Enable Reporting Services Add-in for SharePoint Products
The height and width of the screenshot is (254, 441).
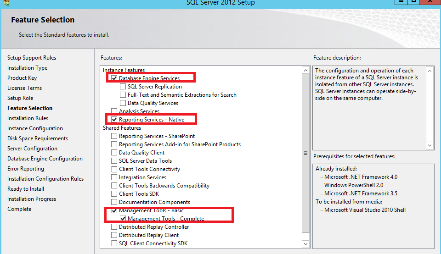click(114, 144)
